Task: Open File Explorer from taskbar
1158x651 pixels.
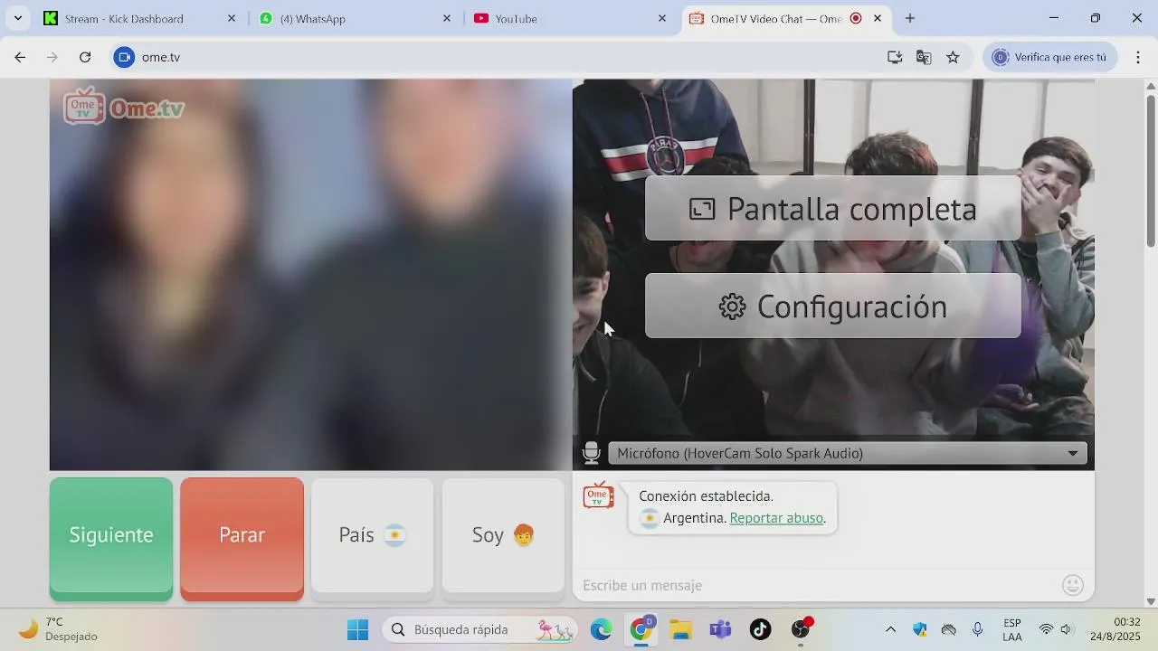Action: pos(681,629)
